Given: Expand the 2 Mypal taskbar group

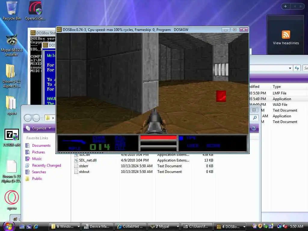Looking at the screenshot, I should pyautogui.click(x=177, y=226).
